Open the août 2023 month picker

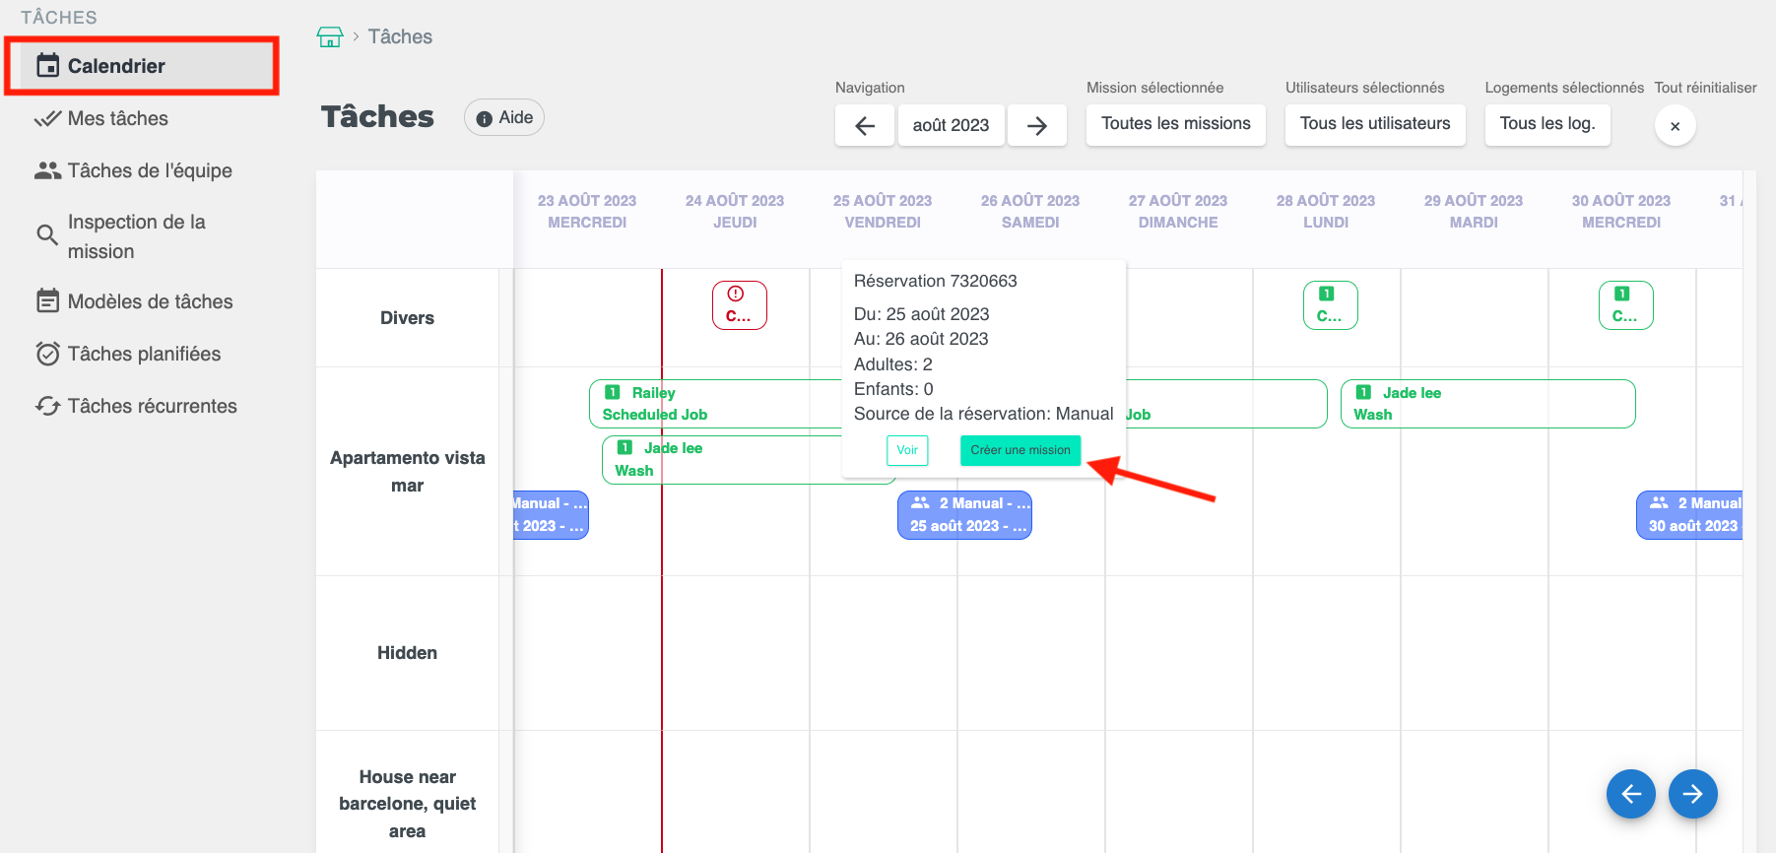(x=951, y=125)
